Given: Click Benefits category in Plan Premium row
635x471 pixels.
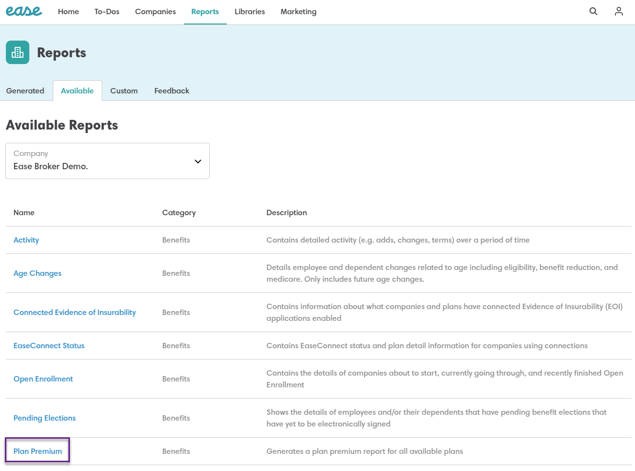Looking at the screenshot, I should pos(176,451).
